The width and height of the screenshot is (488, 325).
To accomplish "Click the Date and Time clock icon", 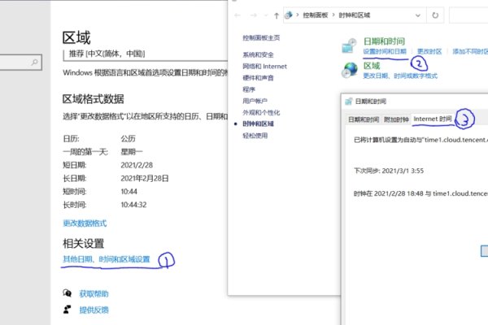I will (x=349, y=45).
